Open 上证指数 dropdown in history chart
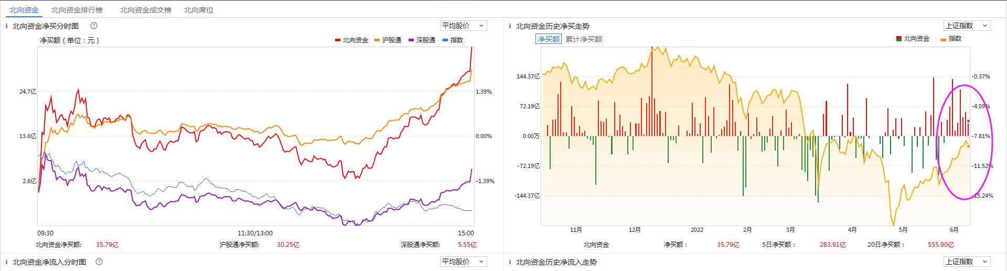Image resolution: width=1007 pixels, height=271 pixels. coord(967,26)
